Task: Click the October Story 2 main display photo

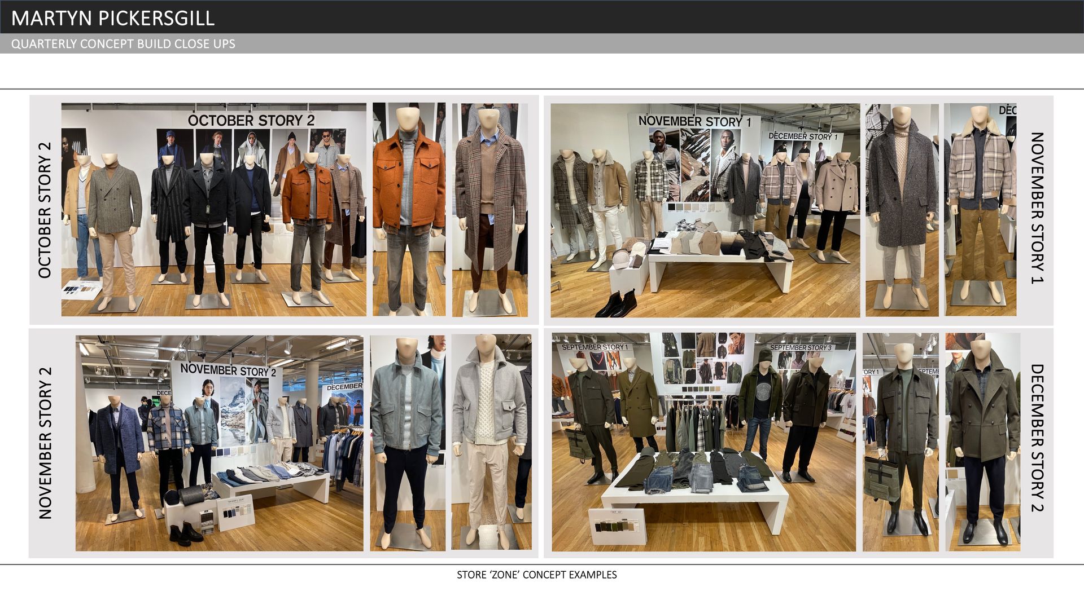Action: point(213,209)
